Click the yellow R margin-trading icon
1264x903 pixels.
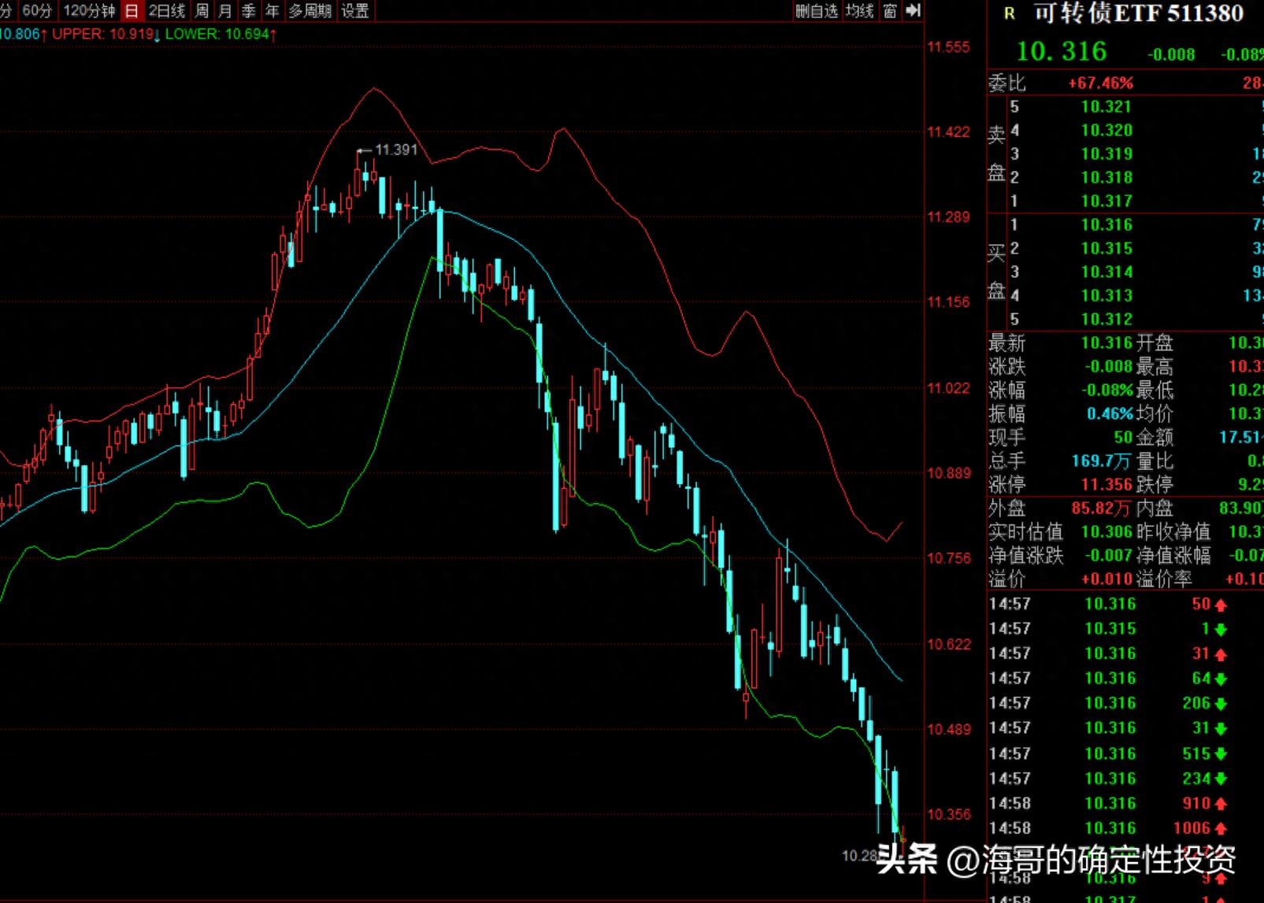click(1009, 14)
